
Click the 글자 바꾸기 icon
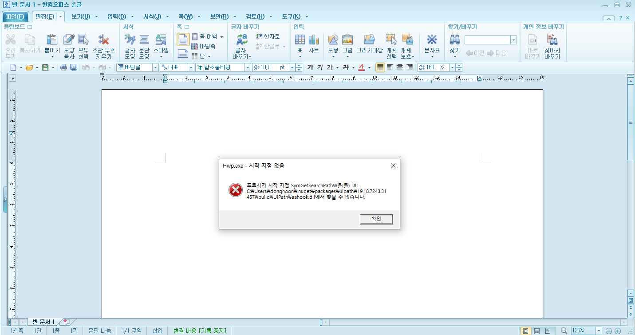point(242,40)
